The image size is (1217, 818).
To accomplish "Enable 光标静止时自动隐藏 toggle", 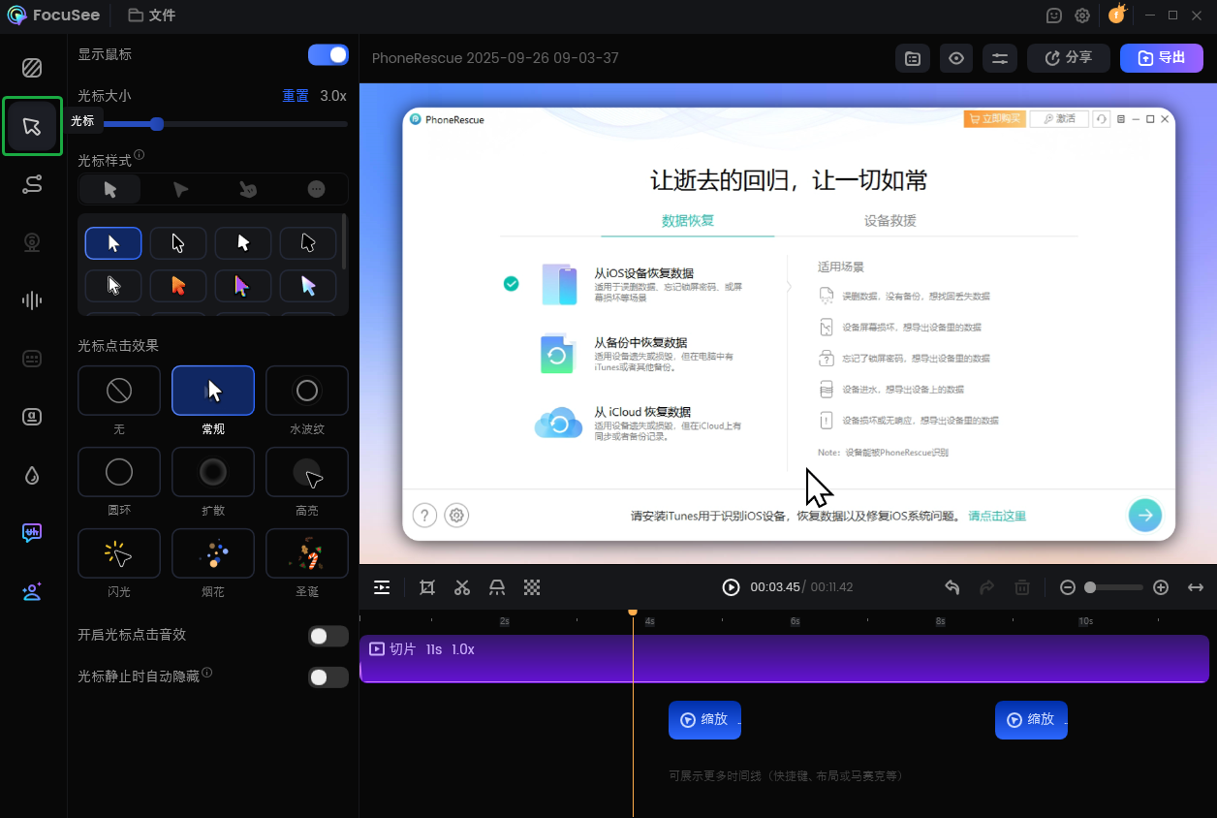I will pos(328,677).
